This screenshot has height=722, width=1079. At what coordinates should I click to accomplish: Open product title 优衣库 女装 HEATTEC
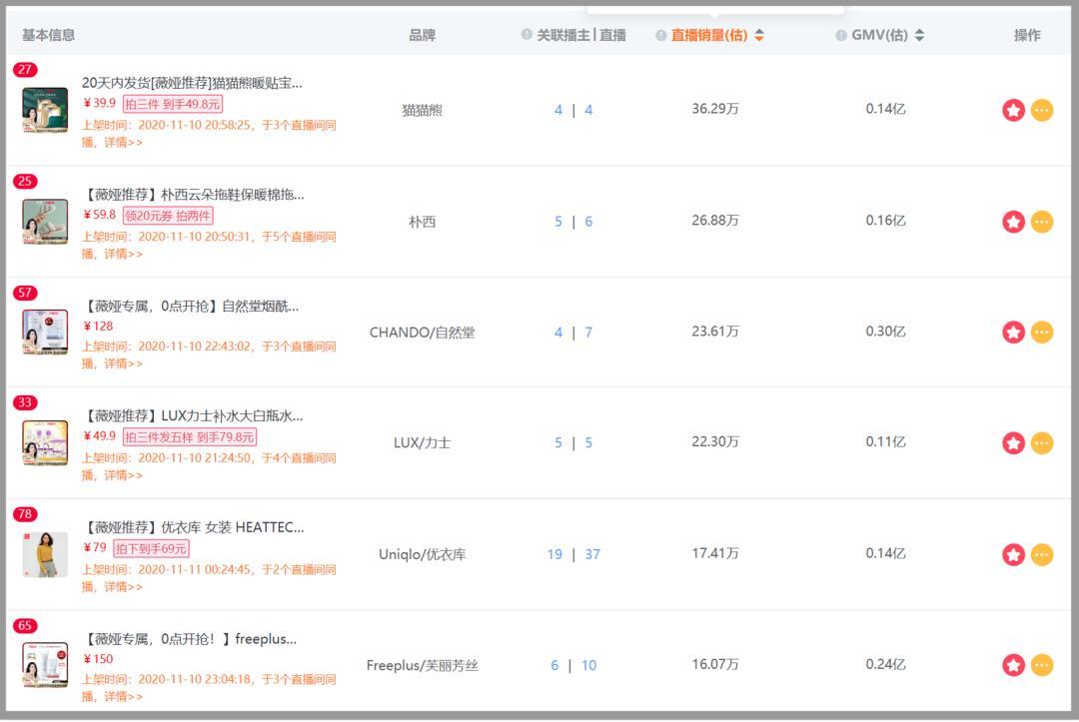[194, 527]
